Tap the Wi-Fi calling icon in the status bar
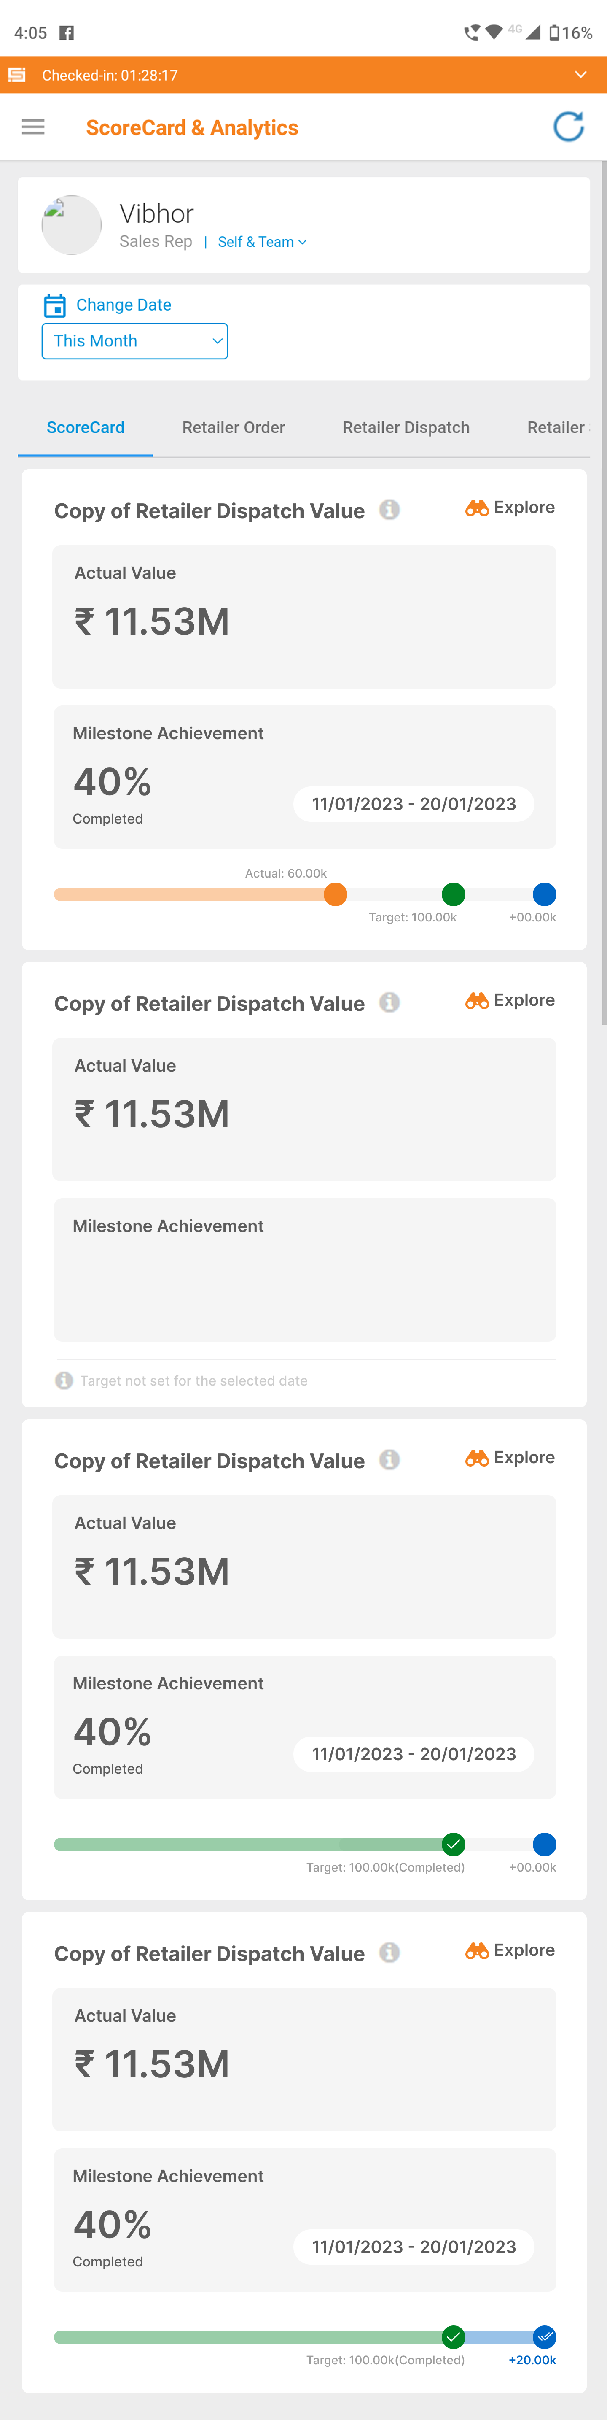 point(472,33)
